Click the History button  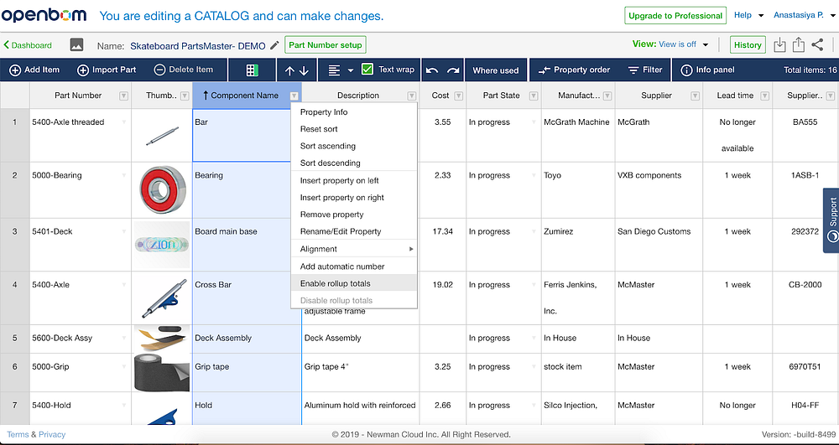(748, 45)
